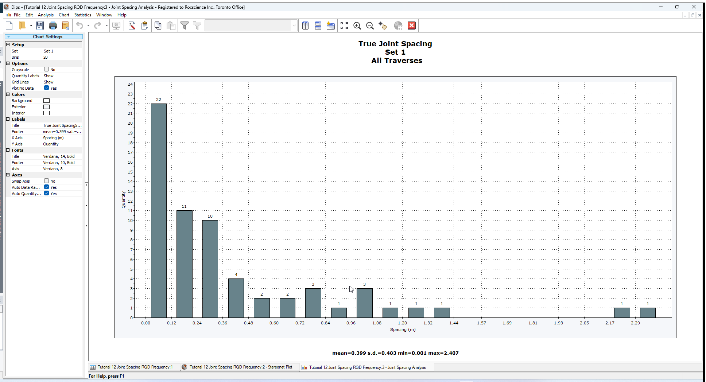Click the Print icon in toolbar
This screenshot has width=706, height=382.
click(53, 26)
